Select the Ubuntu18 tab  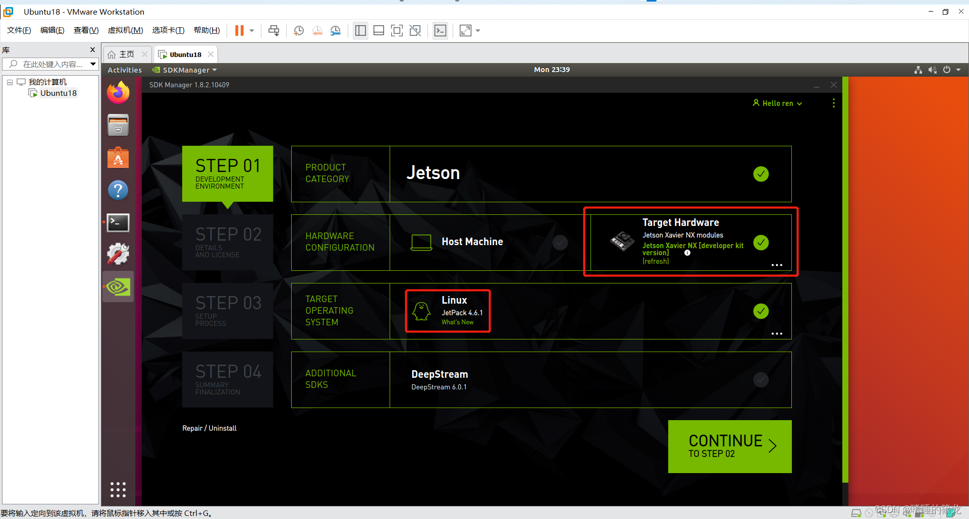186,54
